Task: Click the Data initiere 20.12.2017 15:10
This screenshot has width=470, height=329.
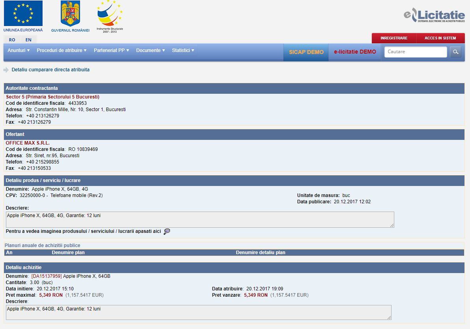Action: point(55,289)
